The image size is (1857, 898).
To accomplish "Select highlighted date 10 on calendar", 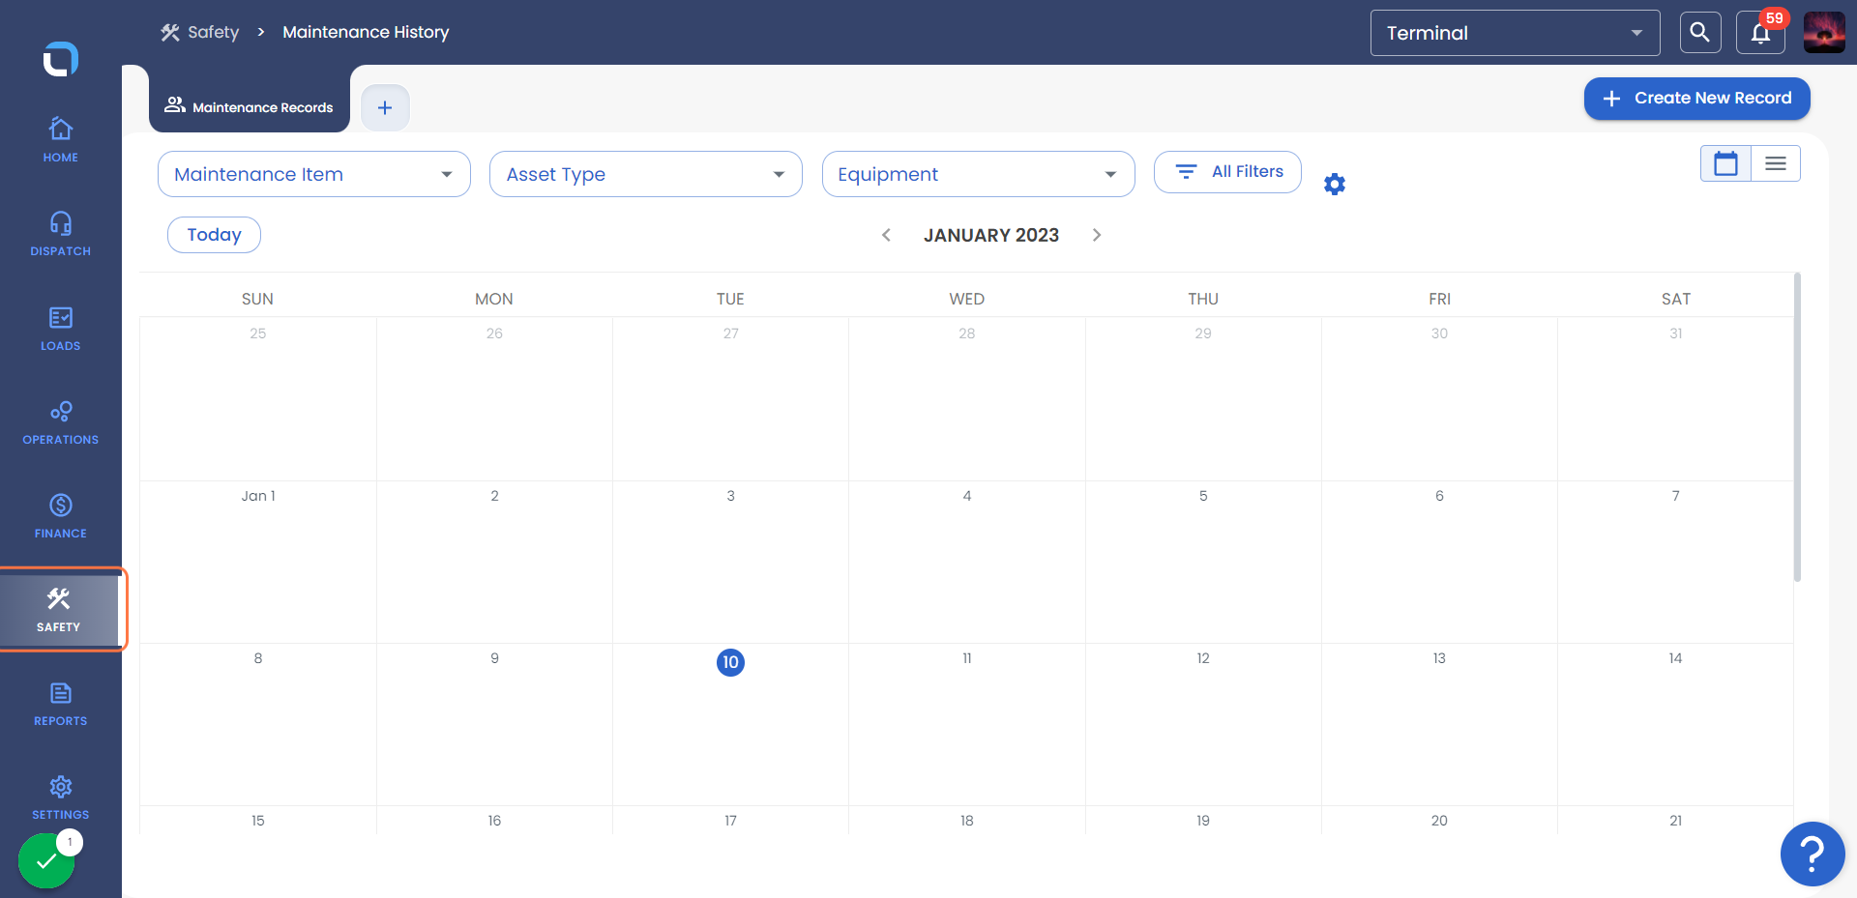I will pos(730,662).
